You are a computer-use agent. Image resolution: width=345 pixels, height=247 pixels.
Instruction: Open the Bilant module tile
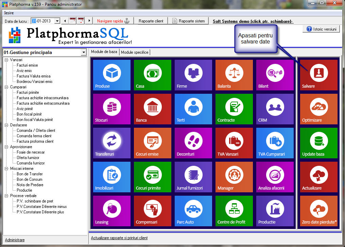[x=275, y=75]
